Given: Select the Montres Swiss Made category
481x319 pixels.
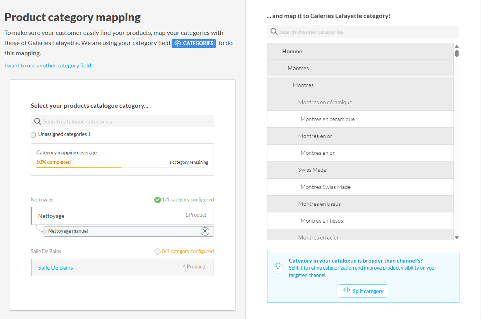Looking at the screenshot, I should 325,187.
